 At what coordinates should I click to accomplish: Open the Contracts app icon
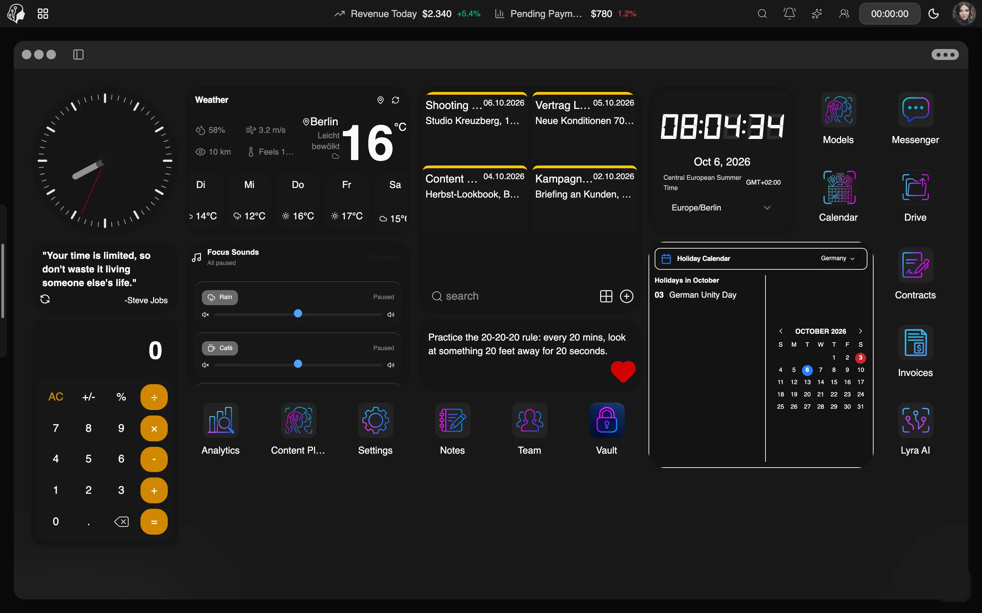coord(915,265)
